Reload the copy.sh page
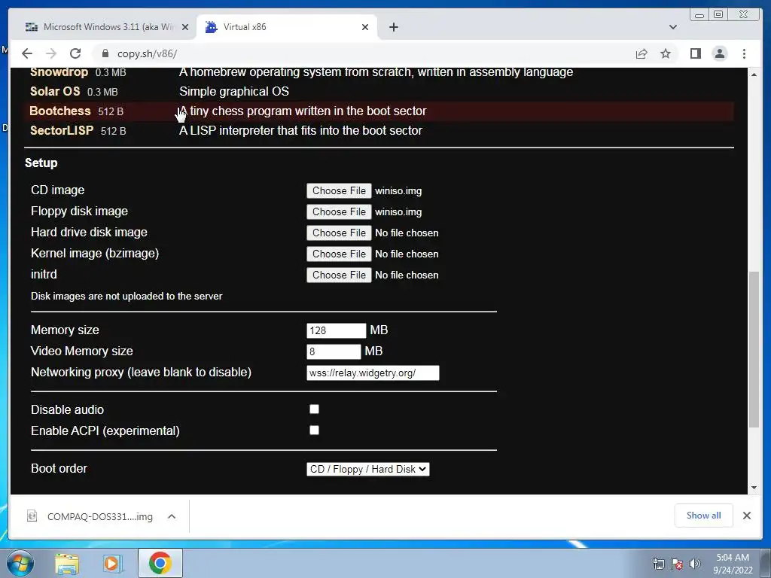 click(75, 53)
